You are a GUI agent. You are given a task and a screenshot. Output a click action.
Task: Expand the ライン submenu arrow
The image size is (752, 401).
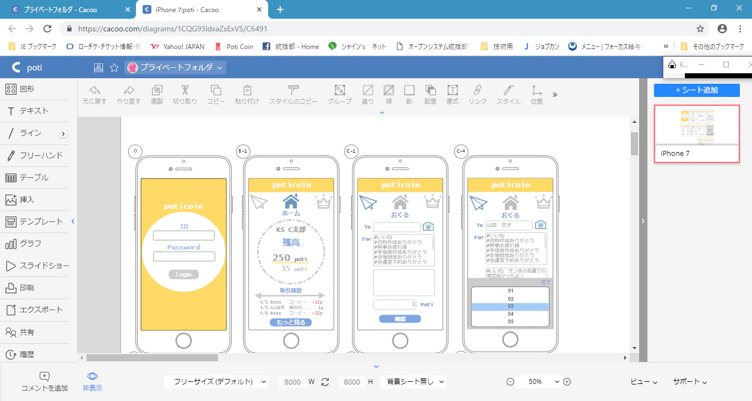[63, 133]
